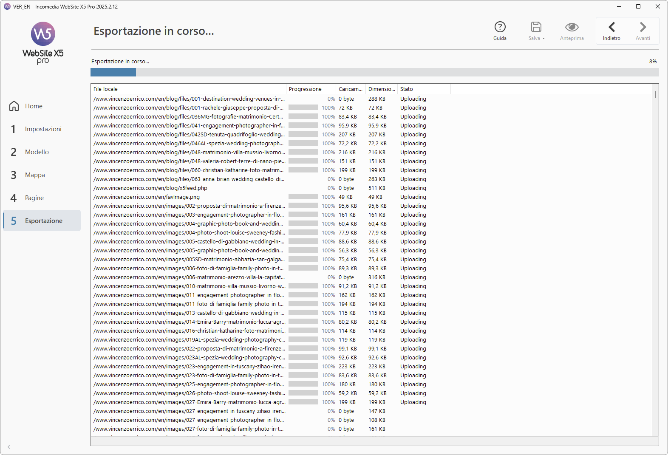
Task: Open step 4 Pagine
Action: point(34,198)
